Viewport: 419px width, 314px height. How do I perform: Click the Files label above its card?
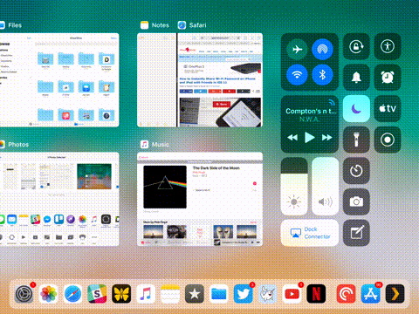click(15, 25)
